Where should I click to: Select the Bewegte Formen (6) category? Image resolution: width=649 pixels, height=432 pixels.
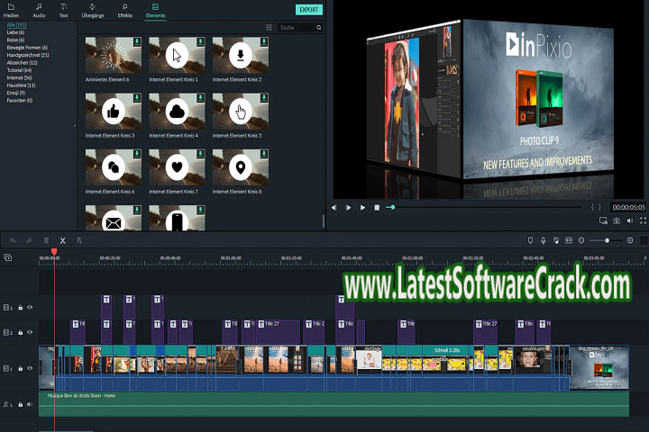tap(27, 48)
